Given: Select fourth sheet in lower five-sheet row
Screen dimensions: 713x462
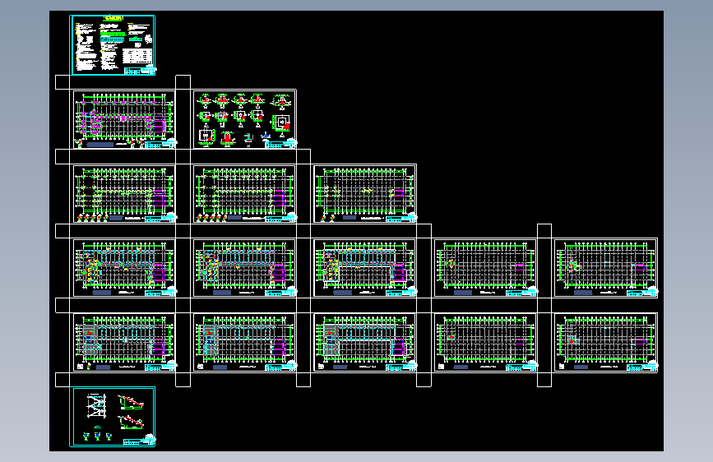Looking at the screenshot, I should [485, 343].
